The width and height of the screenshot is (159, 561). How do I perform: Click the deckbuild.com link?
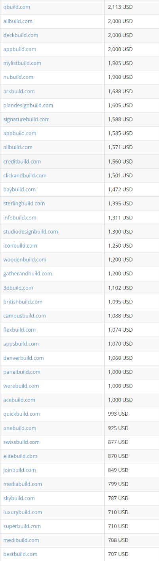[21, 35]
